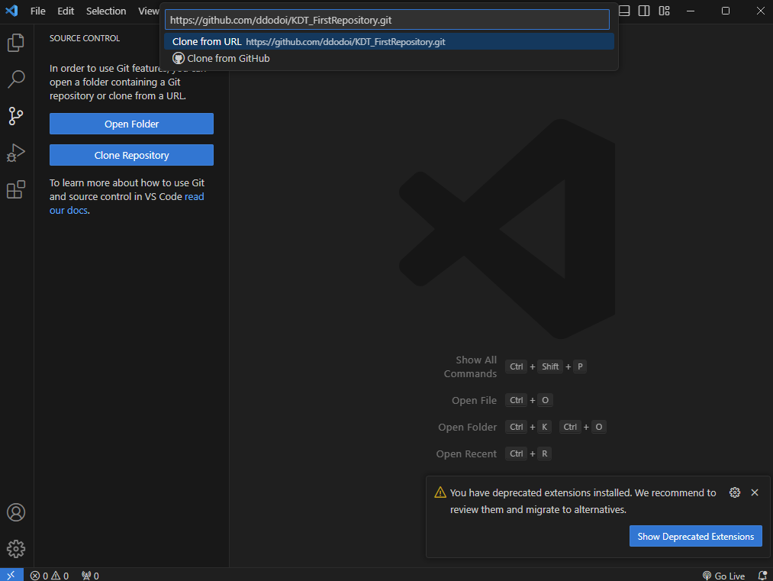
Task: Show errors and warnings count in status bar
Action: tap(50, 576)
